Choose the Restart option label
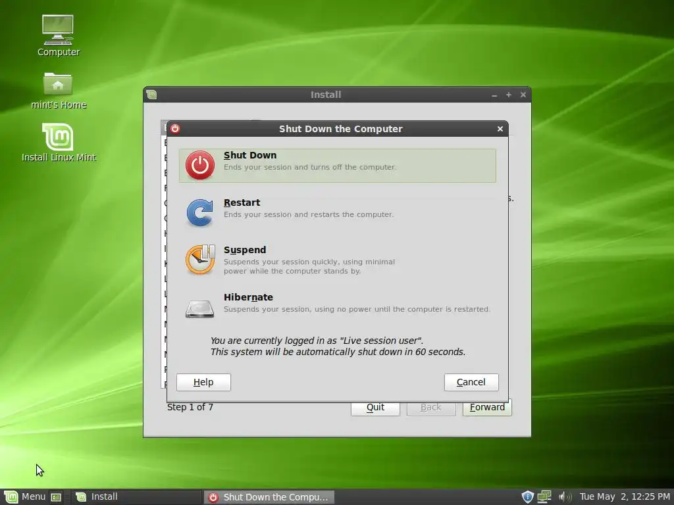 242,203
